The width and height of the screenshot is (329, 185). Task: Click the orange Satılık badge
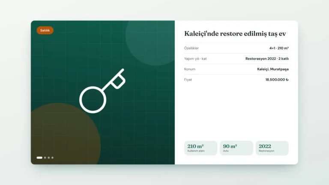[45, 30]
